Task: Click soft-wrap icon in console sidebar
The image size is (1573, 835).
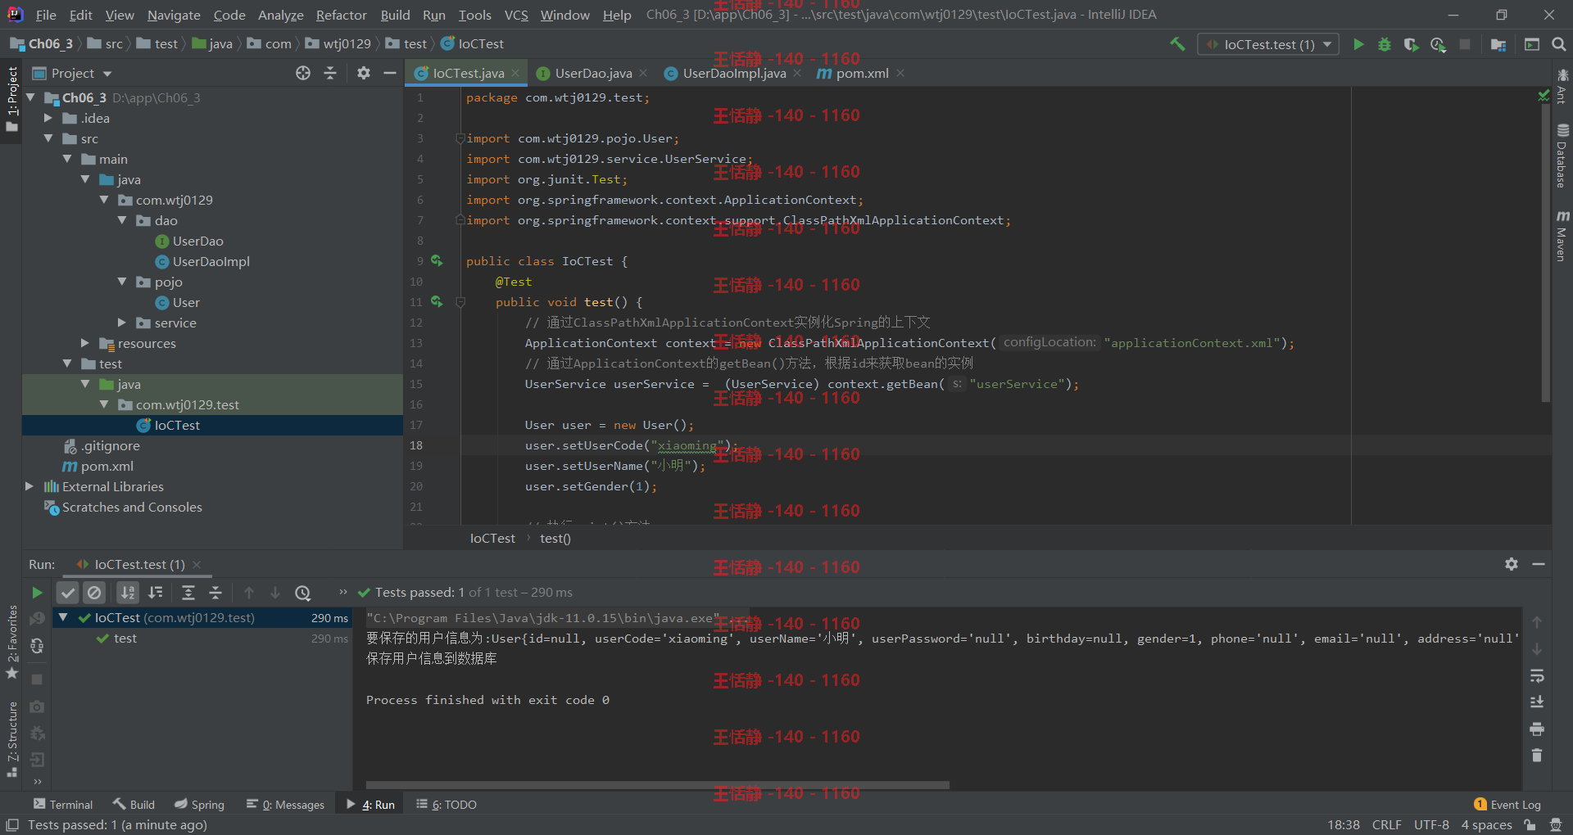Action: click(x=1537, y=676)
